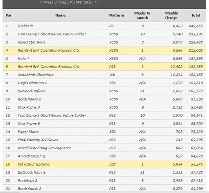Go to previous week using left arrow

click(41, 2)
